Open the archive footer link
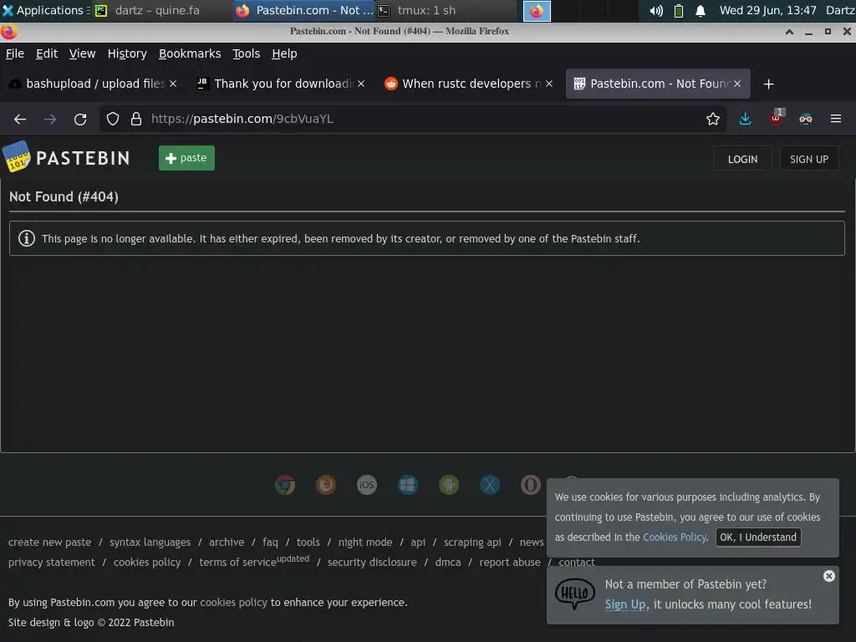Viewport: 856px width, 642px height. [x=227, y=542]
